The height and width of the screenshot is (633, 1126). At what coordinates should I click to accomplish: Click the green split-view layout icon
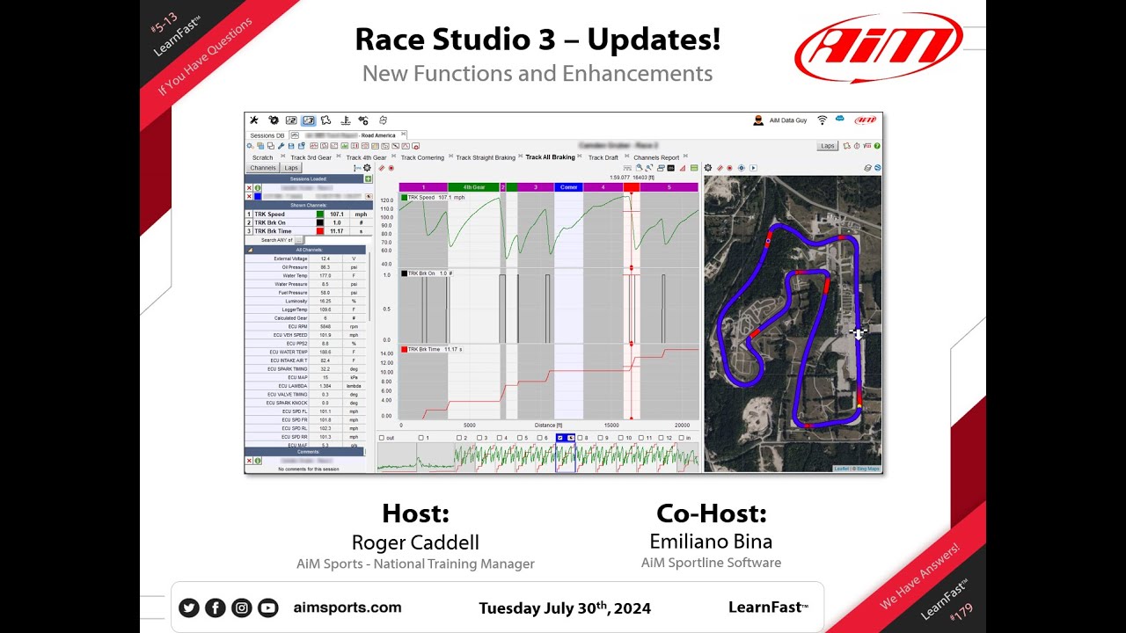pos(694,168)
